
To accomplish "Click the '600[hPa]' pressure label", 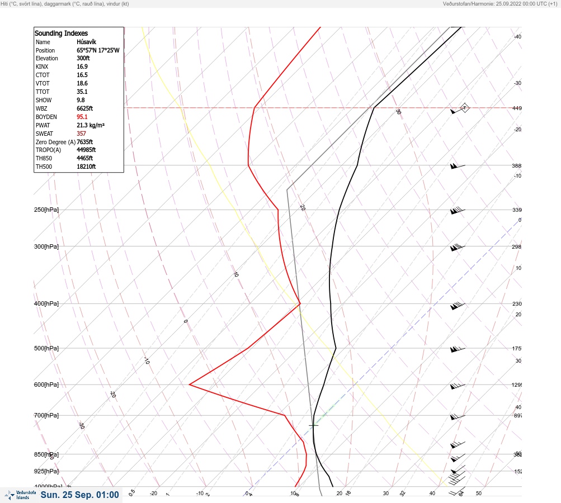I will [x=46, y=385].
